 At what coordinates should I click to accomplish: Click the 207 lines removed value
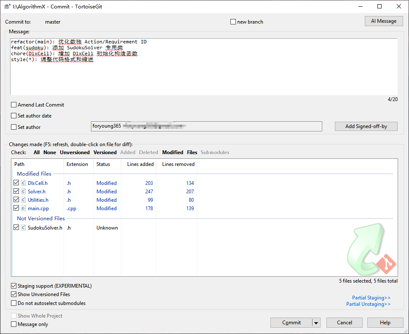click(x=190, y=192)
